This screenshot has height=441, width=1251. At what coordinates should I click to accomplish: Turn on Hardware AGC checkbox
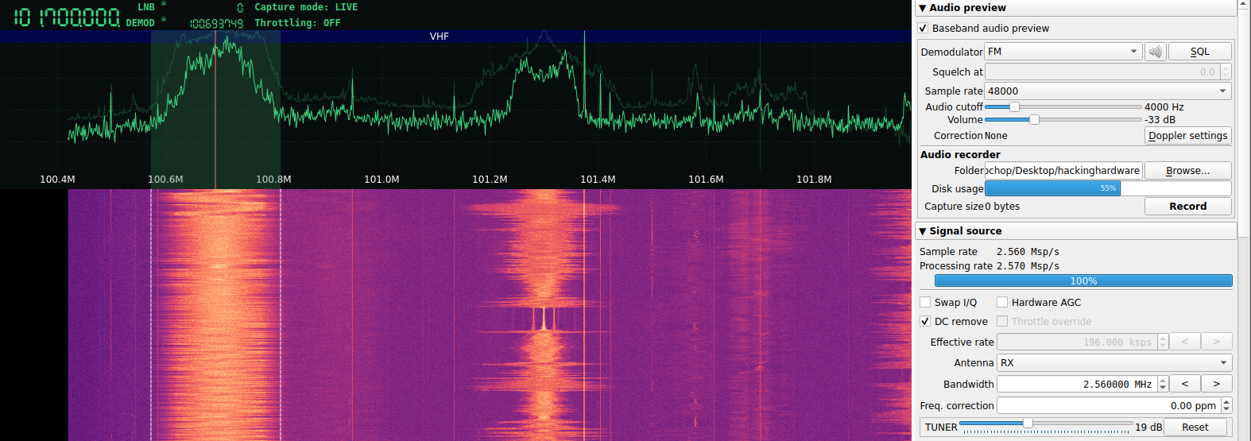coord(1002,302)
